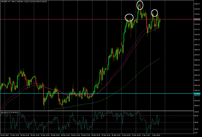Screen dimensions: 202x137
Task: Click the 50.00 stochastic level label
Action: coord(196,122)
